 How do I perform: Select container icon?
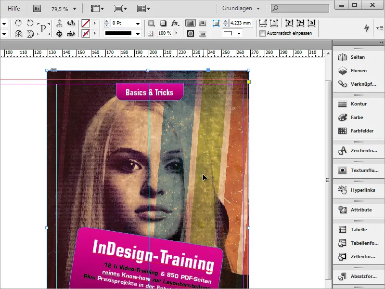(59, 23)
